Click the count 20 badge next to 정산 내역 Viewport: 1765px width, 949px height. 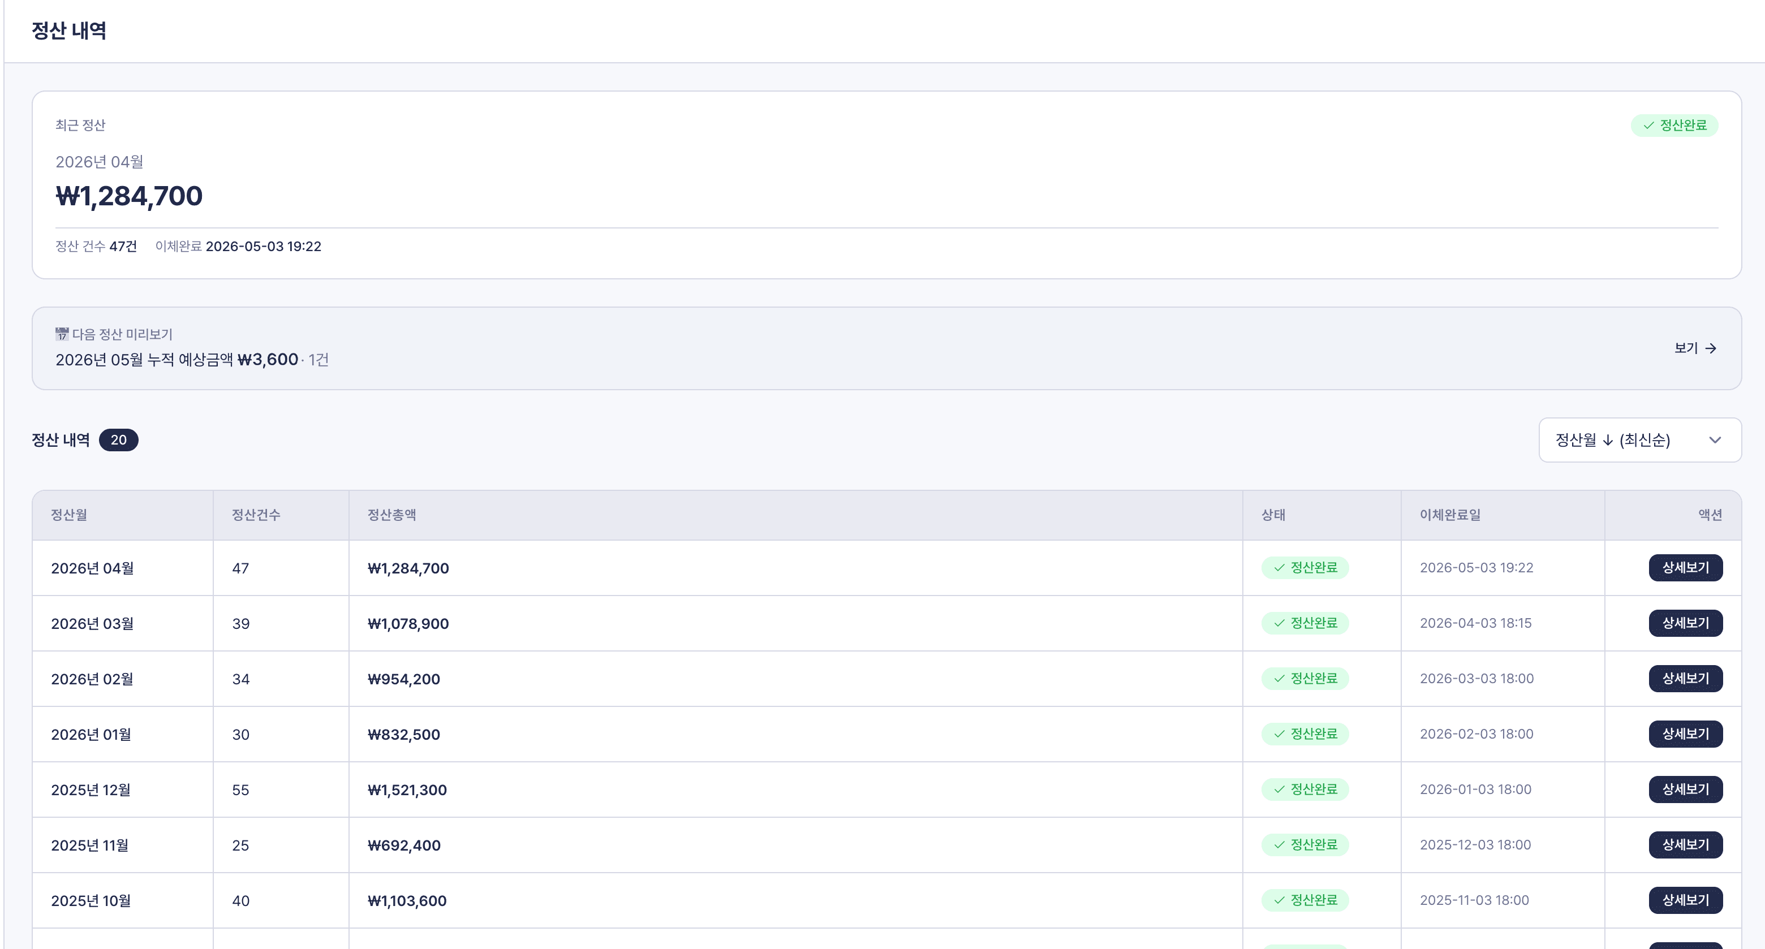[x=119, y=440]
